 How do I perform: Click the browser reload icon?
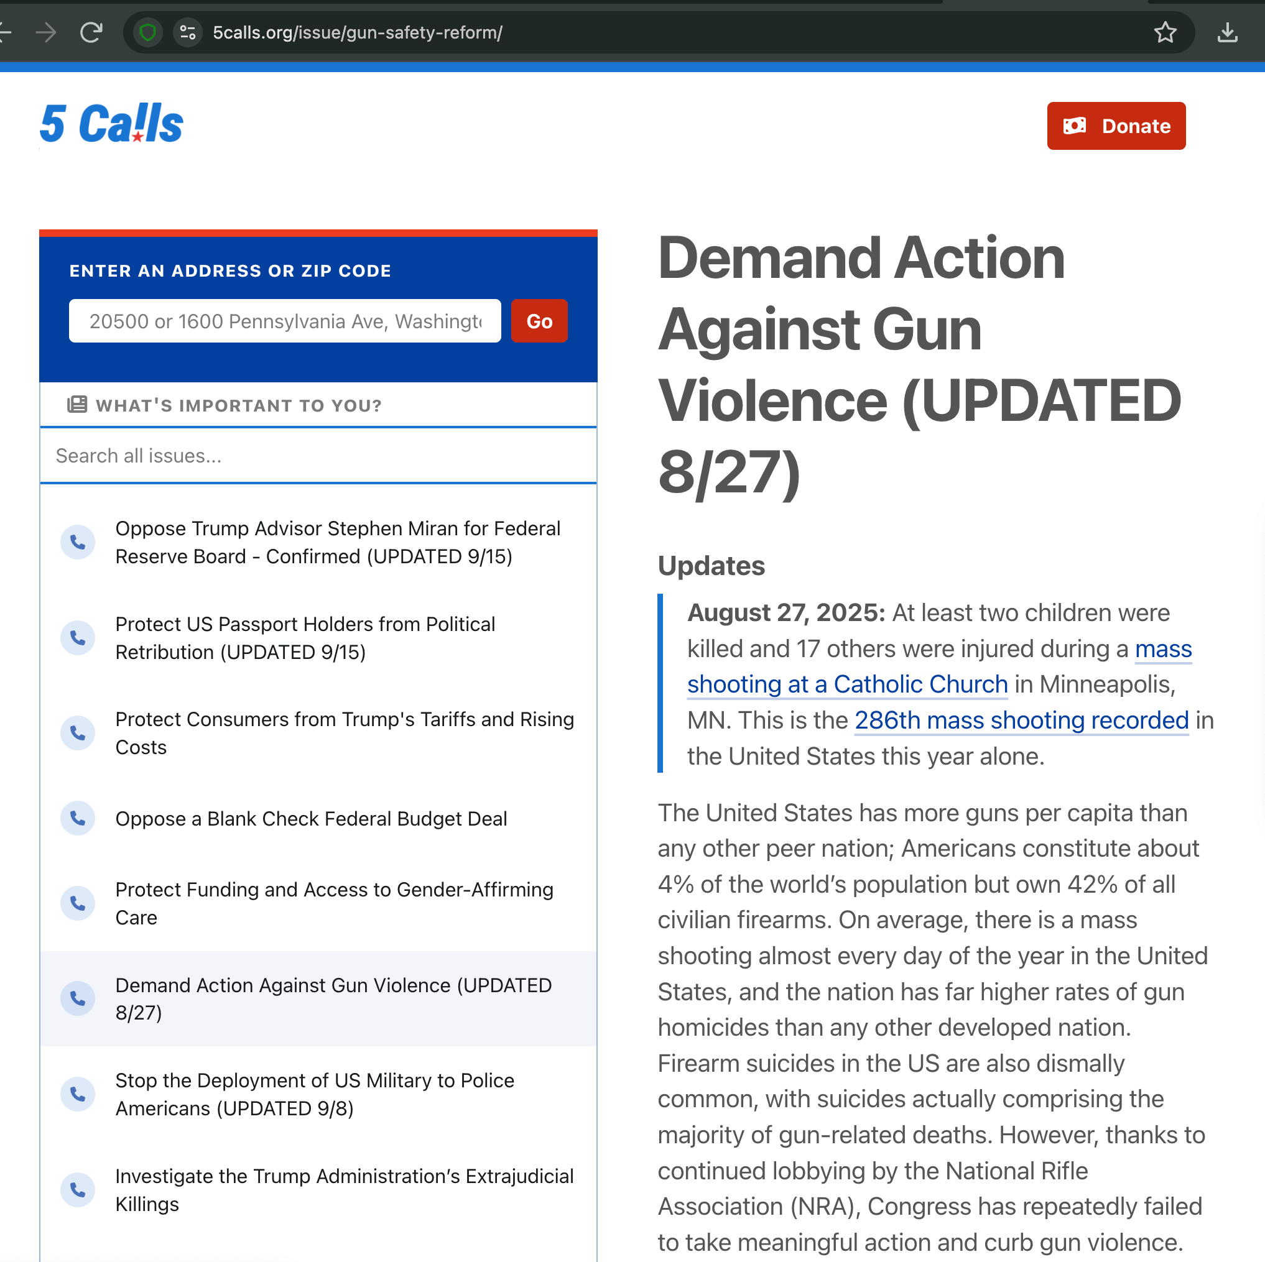(91, 32)
